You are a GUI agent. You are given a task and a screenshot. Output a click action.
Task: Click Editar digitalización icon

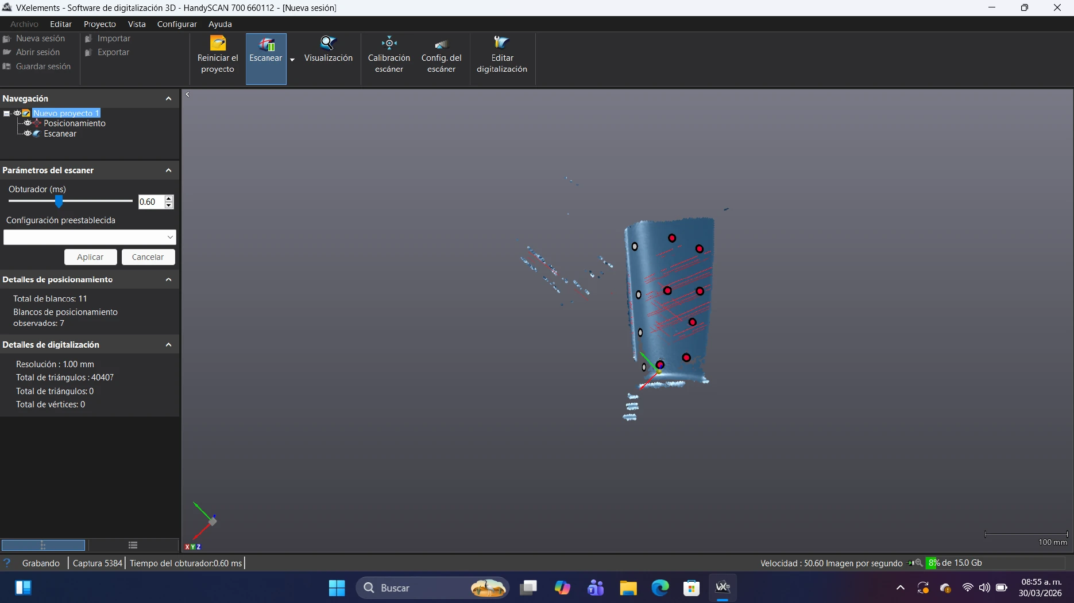pyautogui.click(x=501, y=44)
